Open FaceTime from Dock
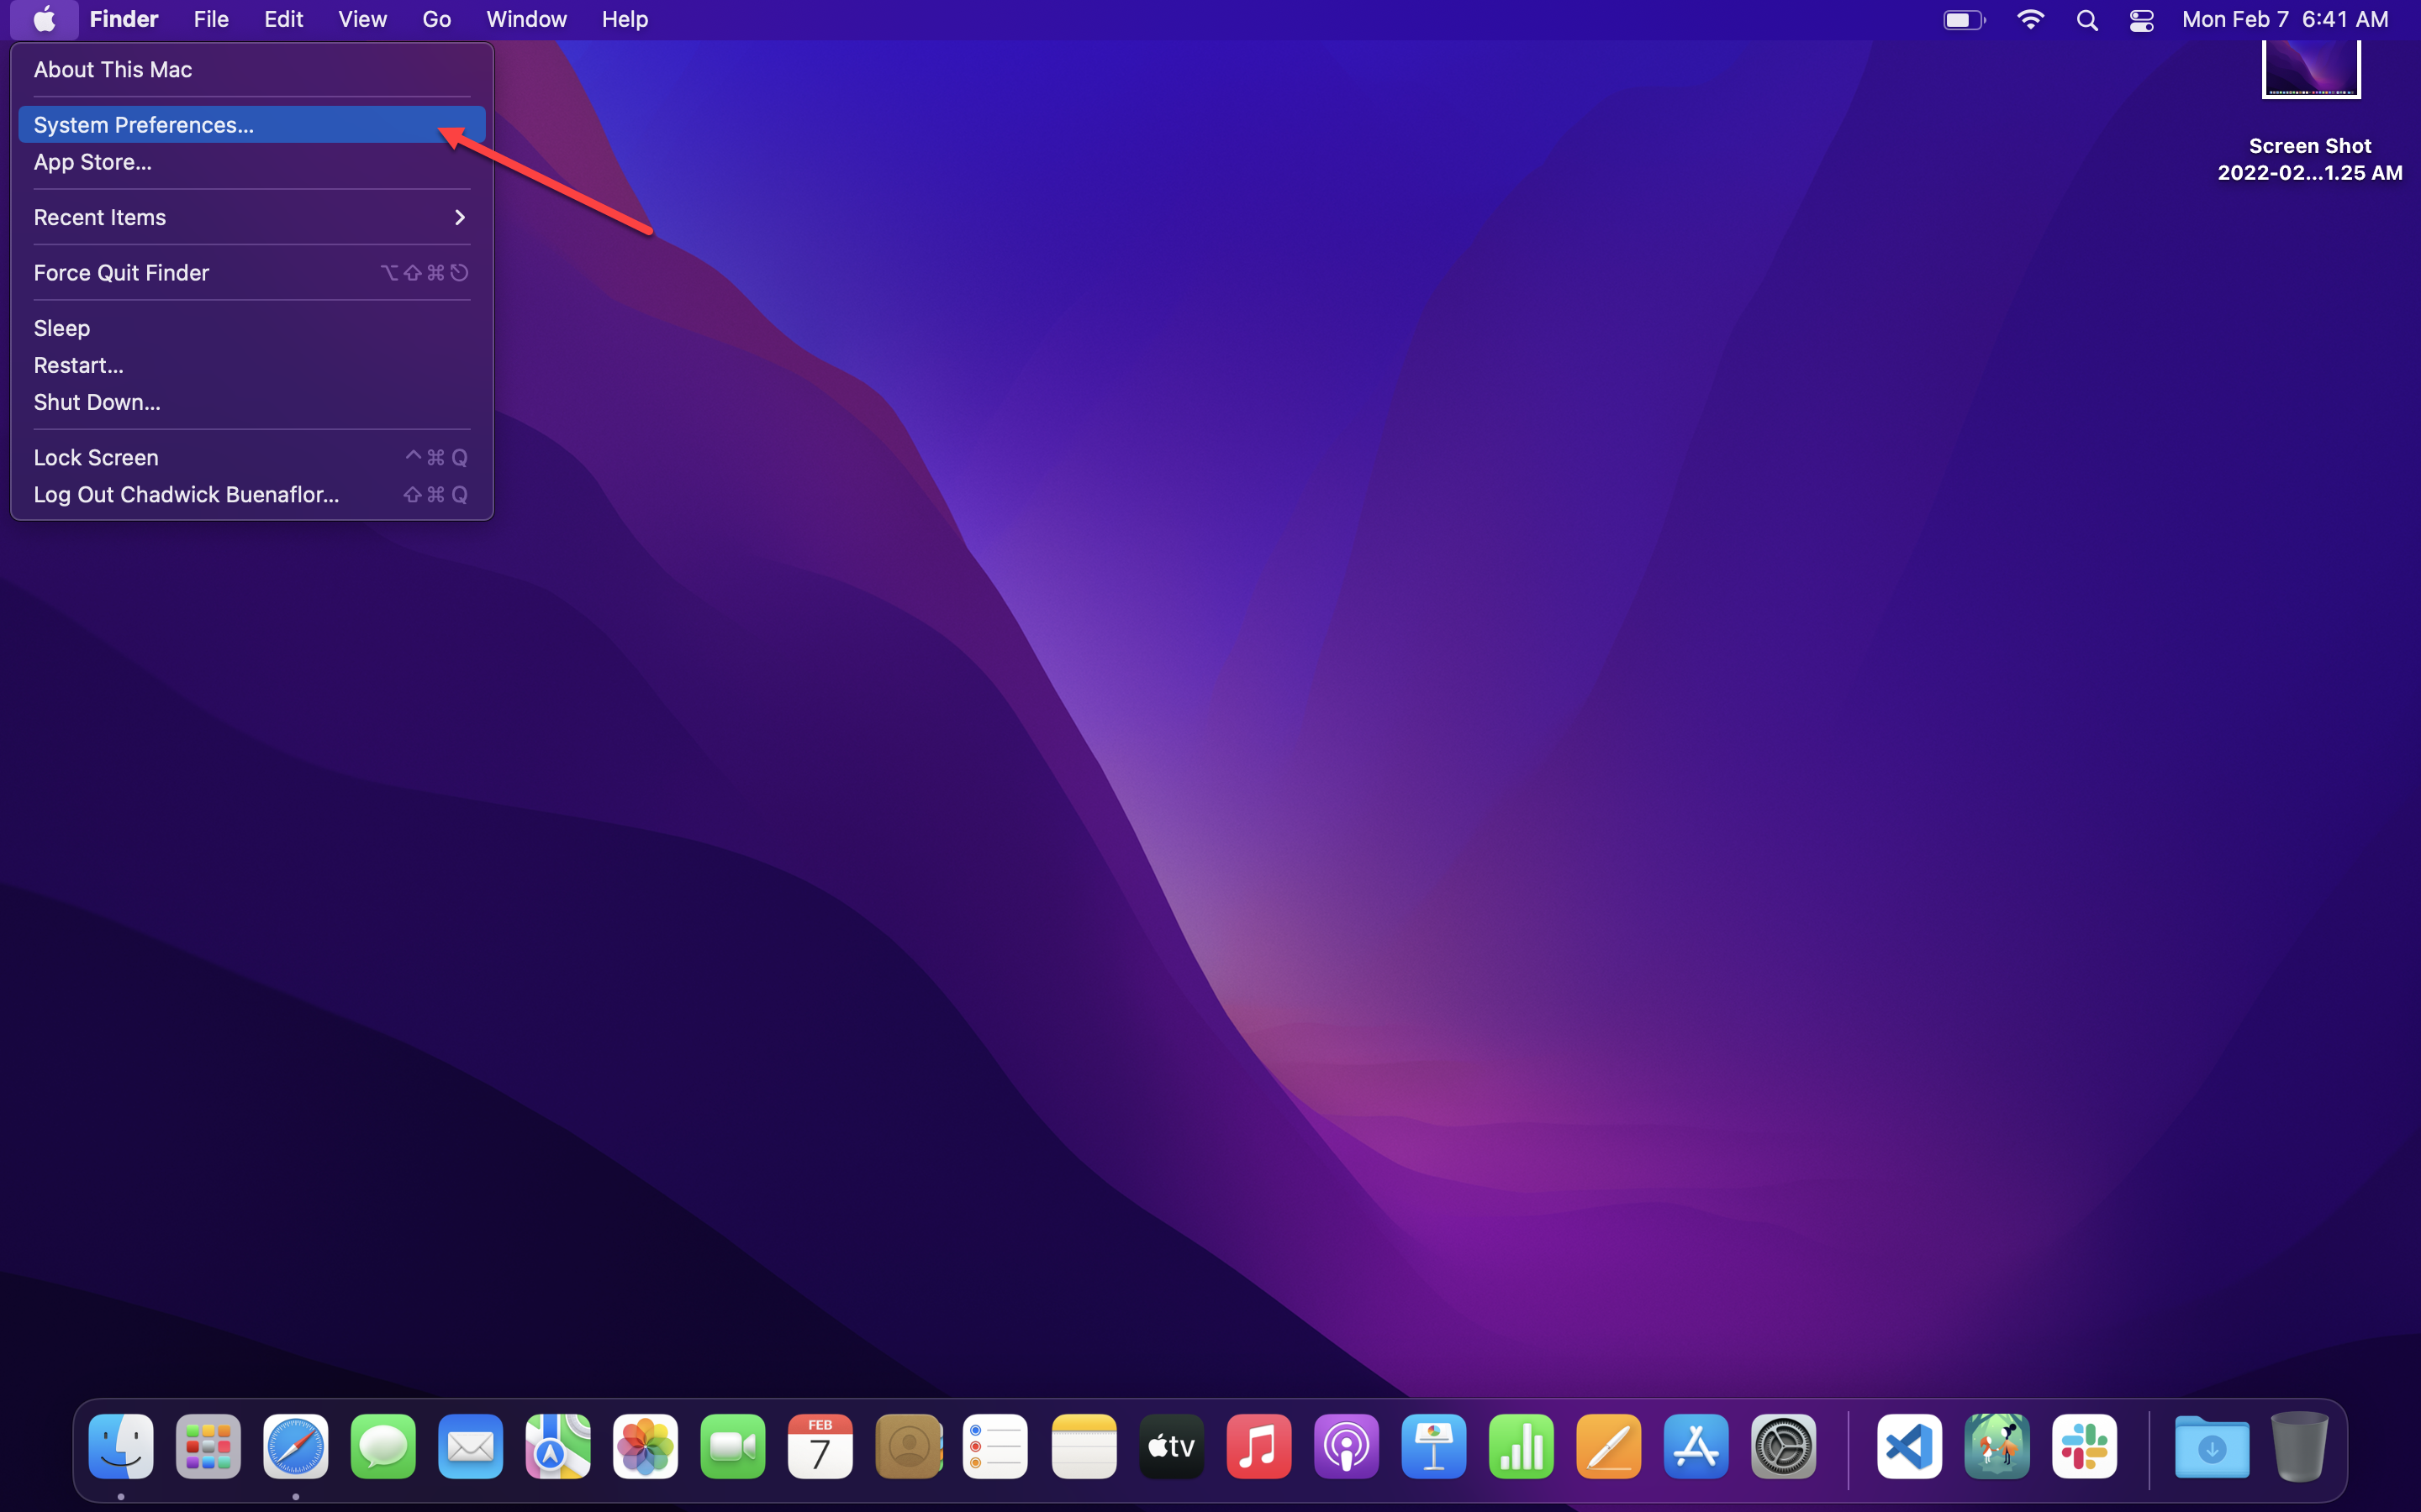2421x1512 pixels. point(732,1446)
